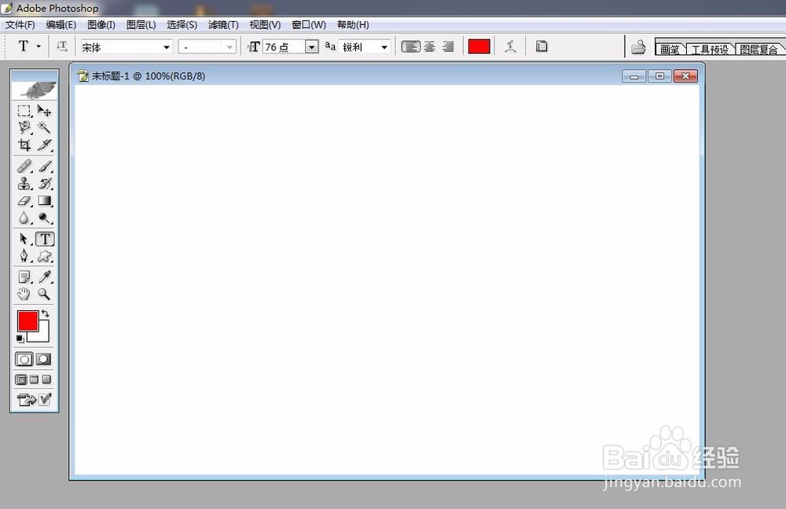Open the 选择(S) menu
Viewport: 786px width, 509px height.
pos(182,24)
